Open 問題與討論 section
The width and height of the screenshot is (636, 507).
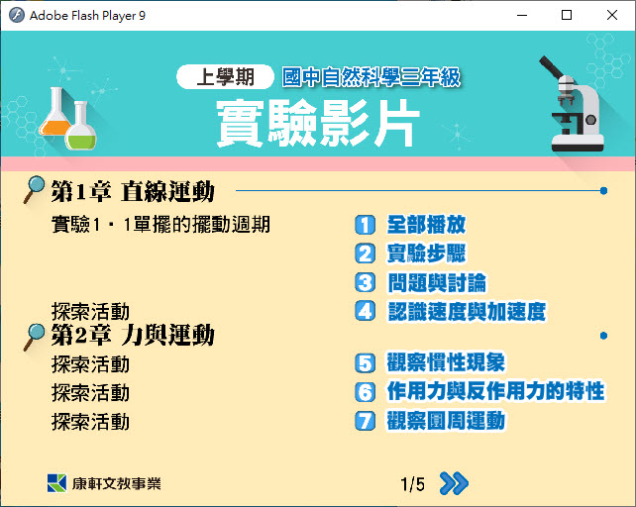pos(437,283)
